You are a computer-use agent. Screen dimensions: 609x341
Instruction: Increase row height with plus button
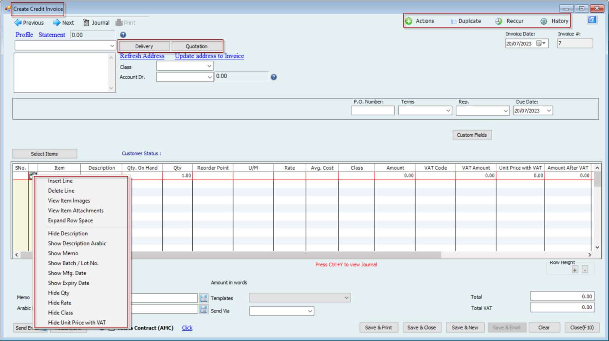click(x=575, y=270)
